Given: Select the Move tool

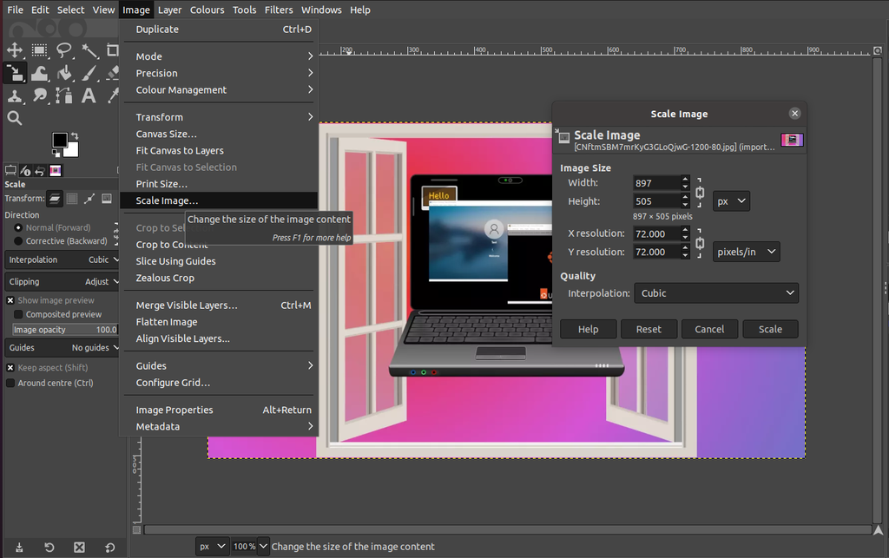Looking at the screenshot, I should (15, 50).
